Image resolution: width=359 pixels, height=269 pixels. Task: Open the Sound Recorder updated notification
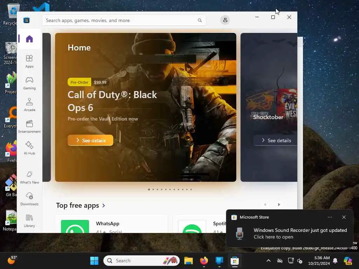(x=290, y=228)
